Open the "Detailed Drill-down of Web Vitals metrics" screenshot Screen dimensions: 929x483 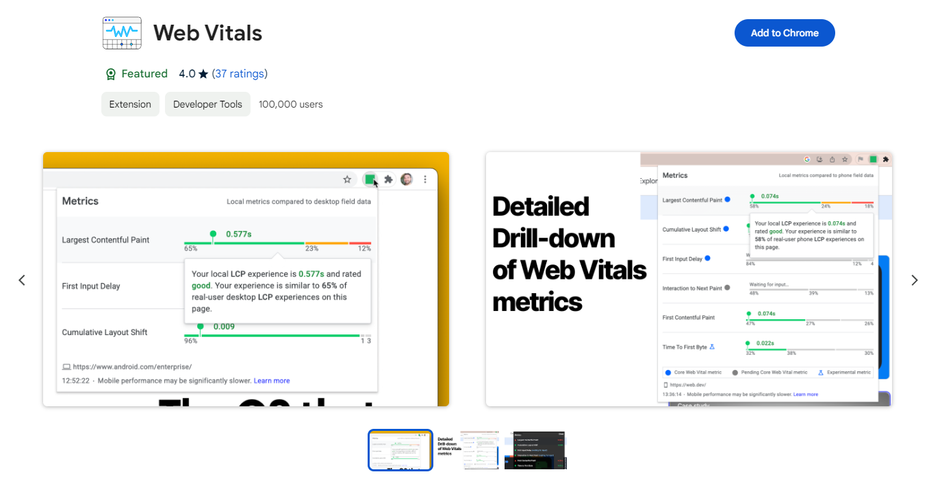(689, 279)
